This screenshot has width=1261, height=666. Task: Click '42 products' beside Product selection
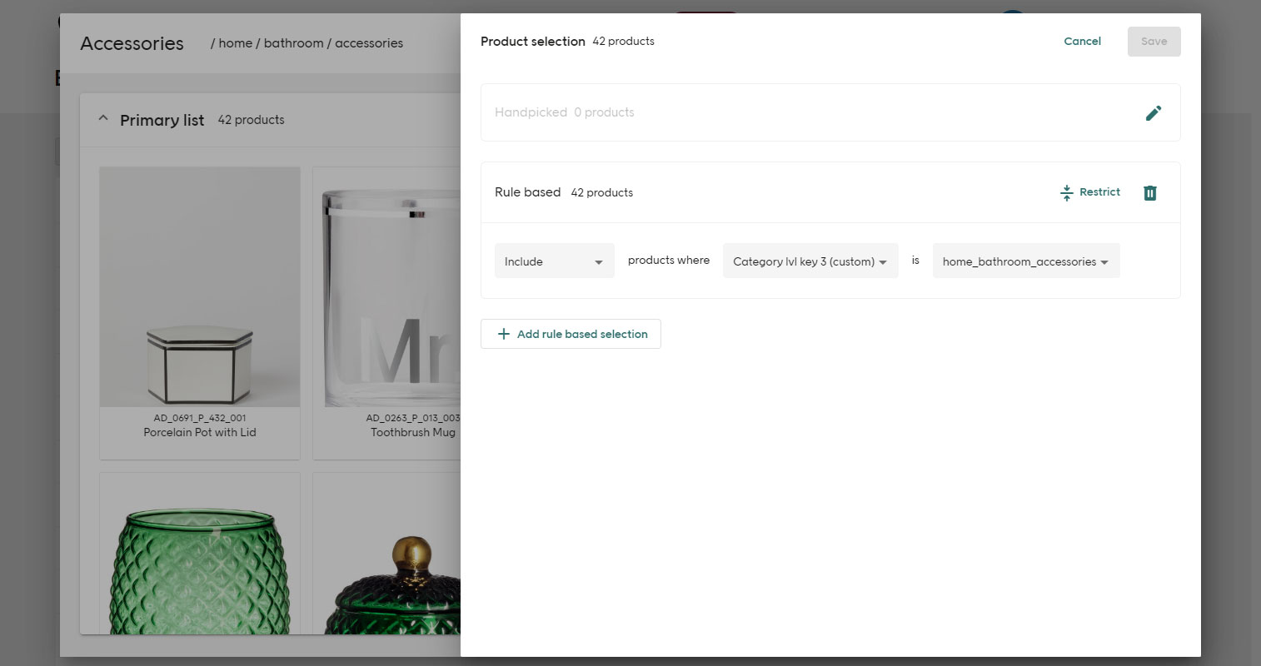click(x=623, y=41)
